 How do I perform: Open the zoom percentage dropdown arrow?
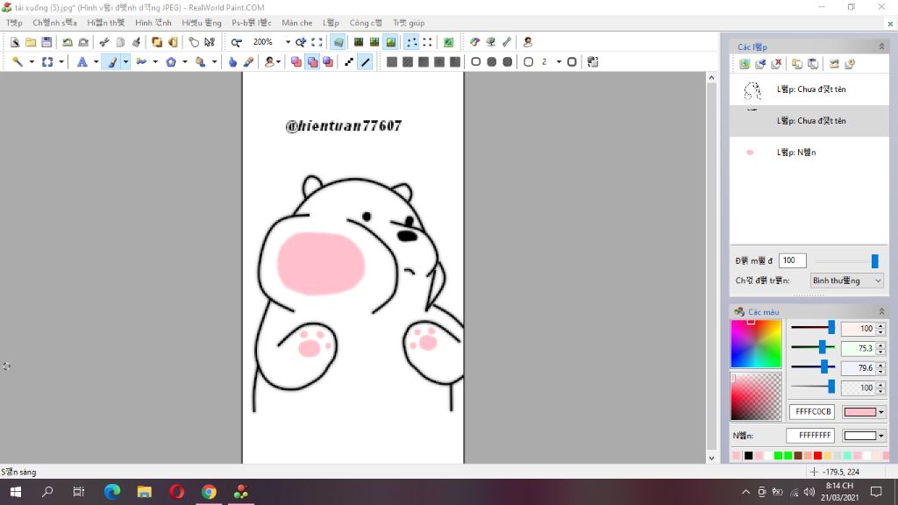(288, 42)
